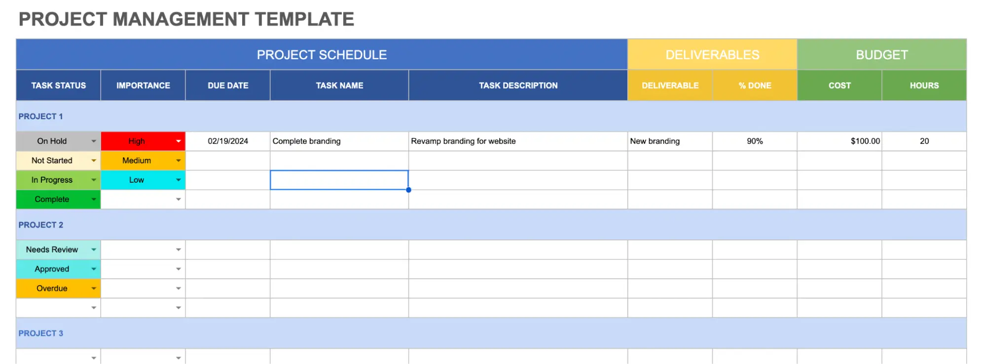986x364 pixels.
Task: Select the Complete branding task name cell
Action: [339, 141]
